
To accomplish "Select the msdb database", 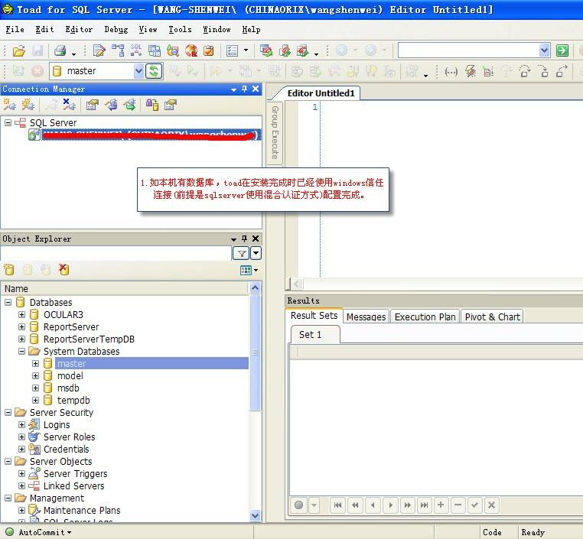I will tap(68, 388).
